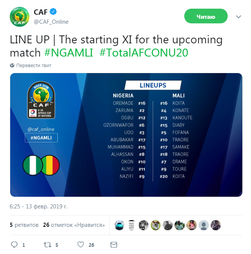Open the CAF profile avatar logo
The height and width of the screenshot is (254, 251).
(20, 17)
